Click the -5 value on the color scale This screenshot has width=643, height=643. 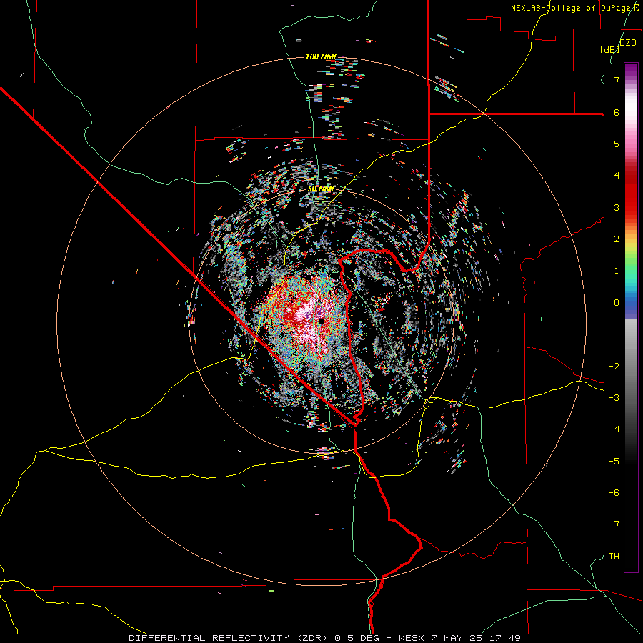614,462
